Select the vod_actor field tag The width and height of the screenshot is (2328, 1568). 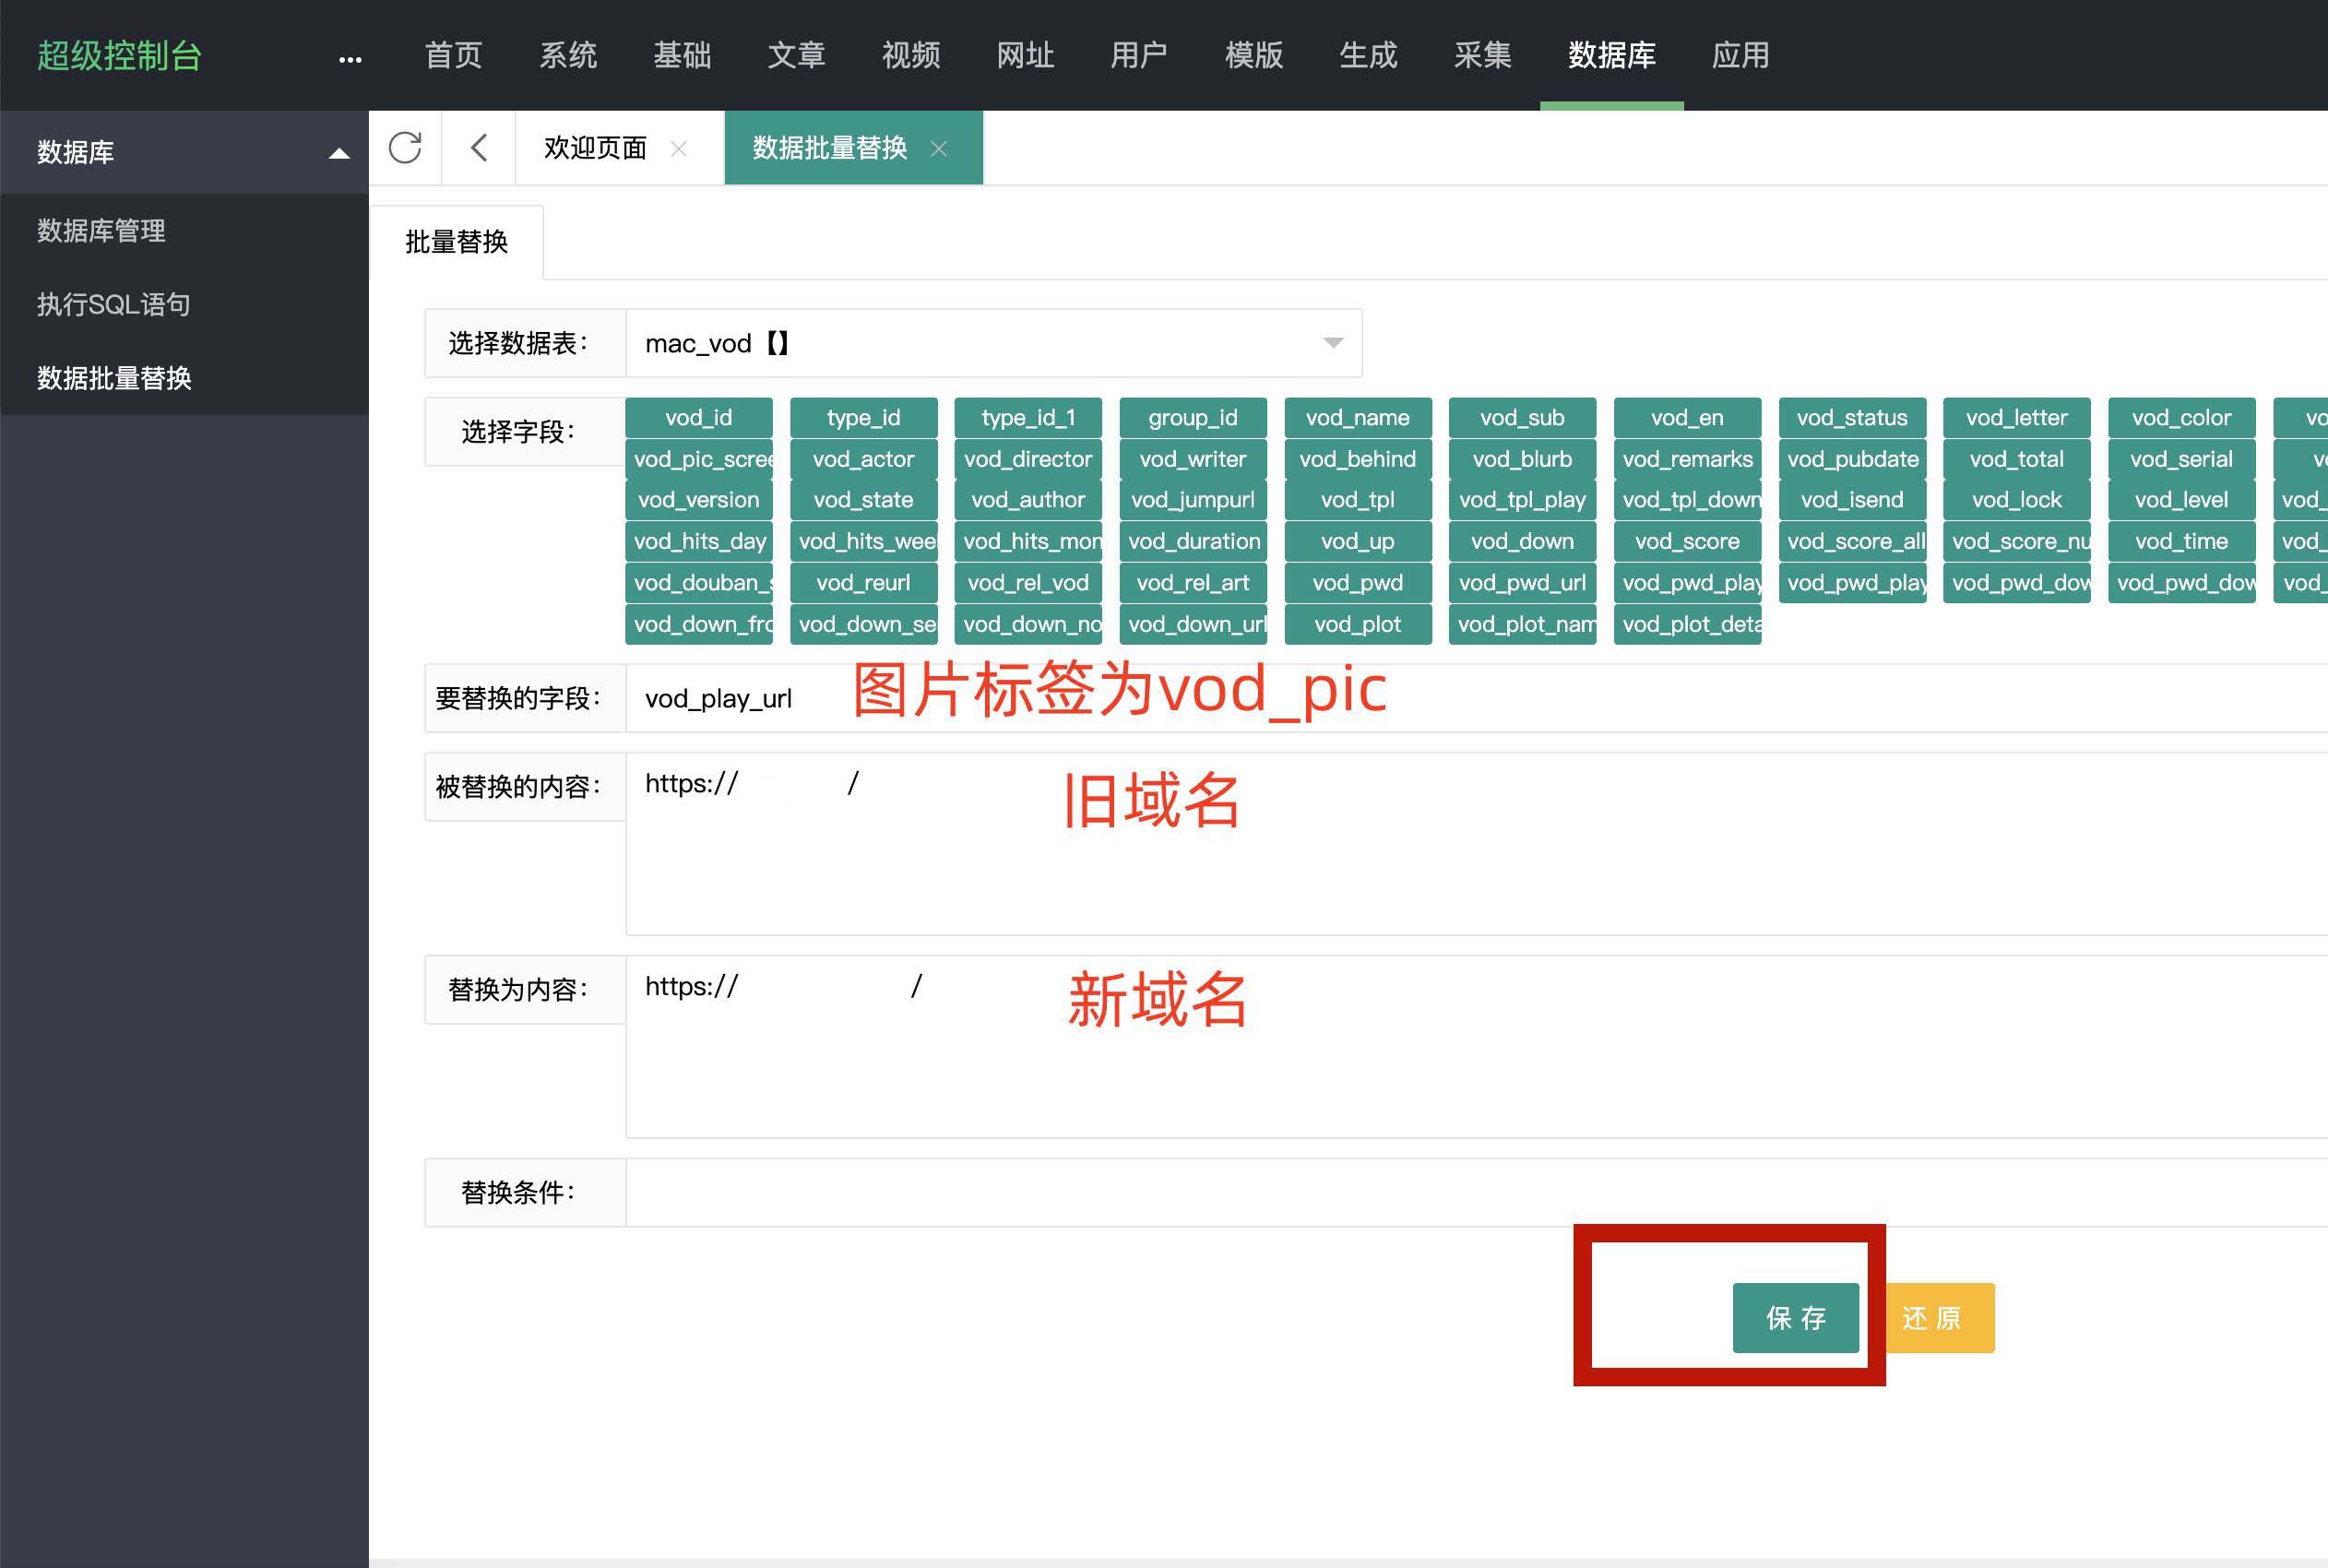863,459
